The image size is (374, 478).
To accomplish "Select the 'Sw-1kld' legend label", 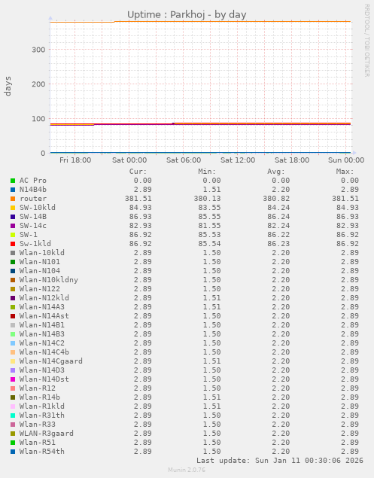I will click(35, 244).
